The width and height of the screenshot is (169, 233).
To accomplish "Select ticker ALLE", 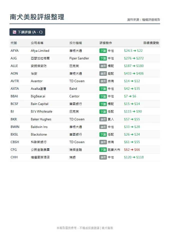I will [x=14, y=66].
